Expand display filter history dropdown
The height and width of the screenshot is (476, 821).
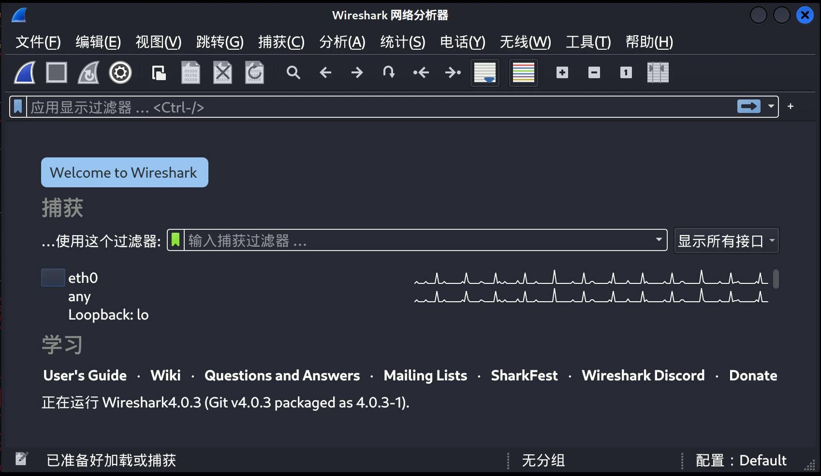(771, 106)
